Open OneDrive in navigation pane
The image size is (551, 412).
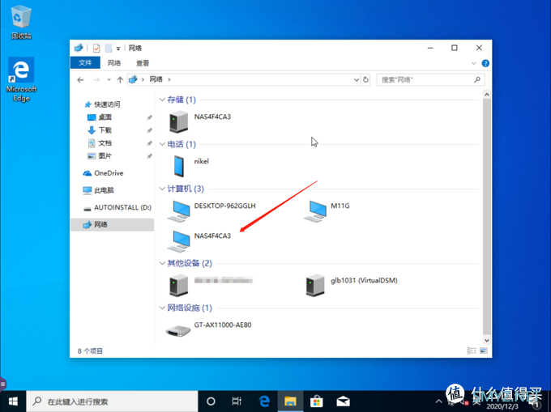(x=103, y=173)
